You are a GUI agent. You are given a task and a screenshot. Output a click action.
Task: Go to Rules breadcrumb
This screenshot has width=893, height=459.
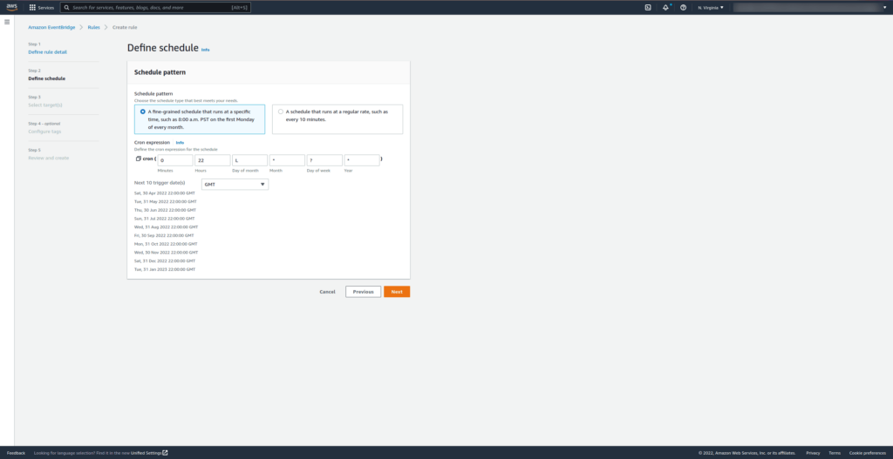click(93, 27)
